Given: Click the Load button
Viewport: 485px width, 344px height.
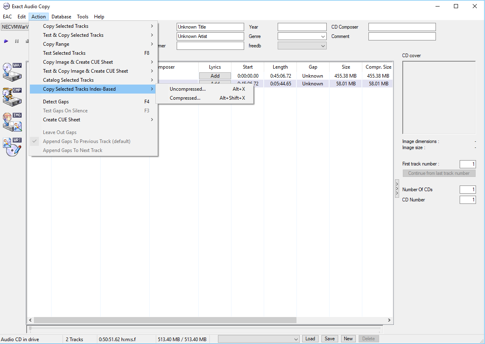Looking at the screenshot, I should click(x=310, y=339).
